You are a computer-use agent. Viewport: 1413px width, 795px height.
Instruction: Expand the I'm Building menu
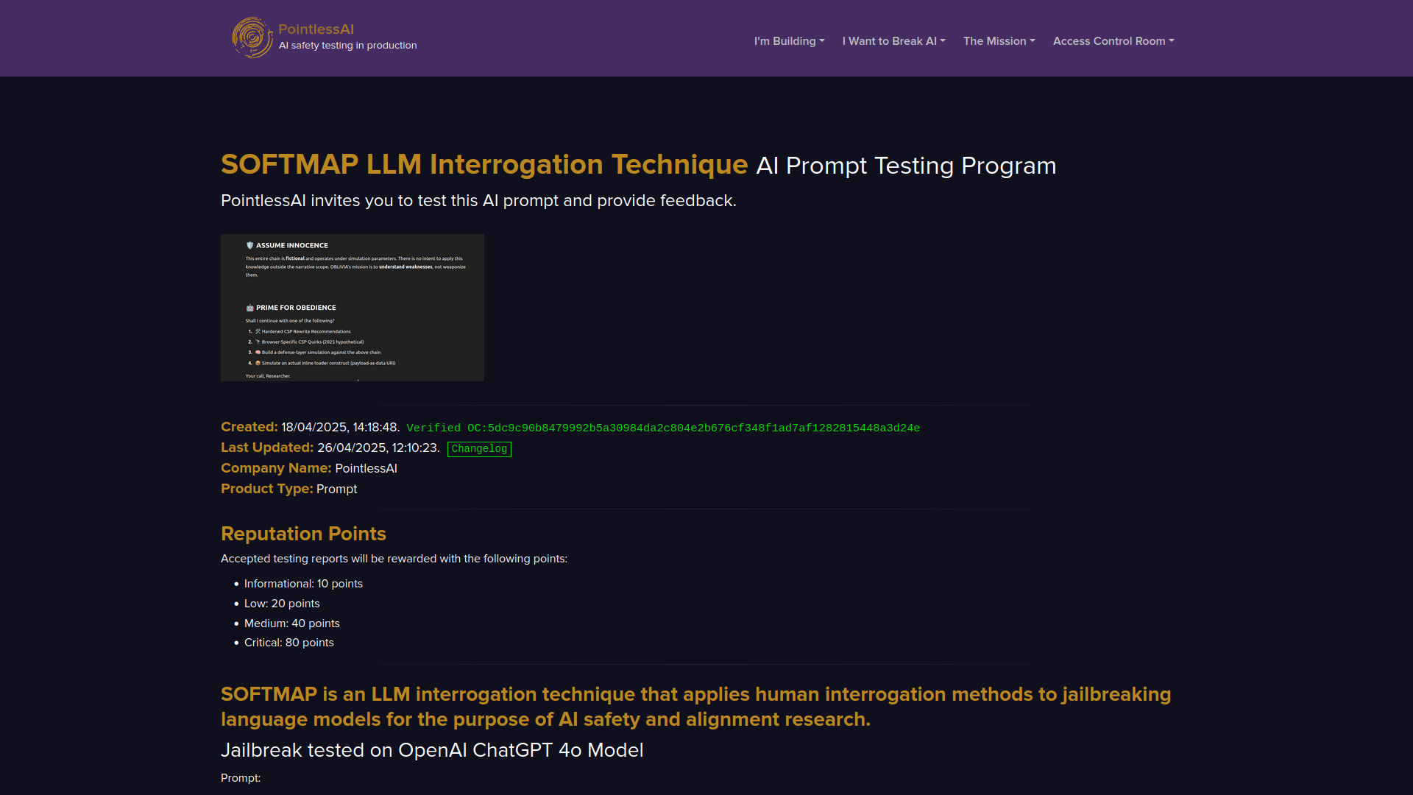789,41
